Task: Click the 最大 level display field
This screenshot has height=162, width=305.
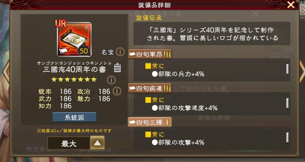Action: click(x=69, y=143)
